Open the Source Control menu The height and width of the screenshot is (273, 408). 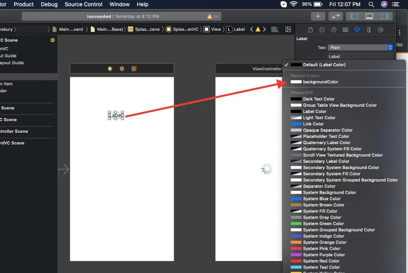click(x=83, y=4)
